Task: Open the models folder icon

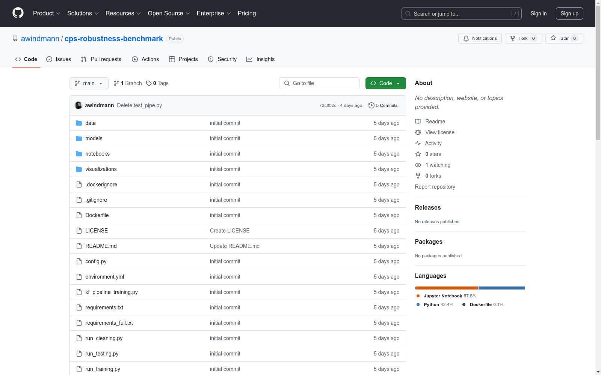Action: pyautogui.click(x=79, y=138)
